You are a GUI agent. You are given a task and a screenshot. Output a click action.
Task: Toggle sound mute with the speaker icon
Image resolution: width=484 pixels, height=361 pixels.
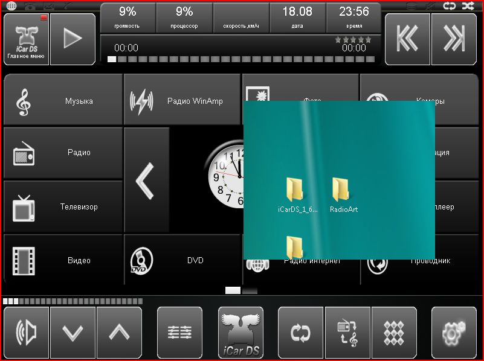tap(27, 333)
